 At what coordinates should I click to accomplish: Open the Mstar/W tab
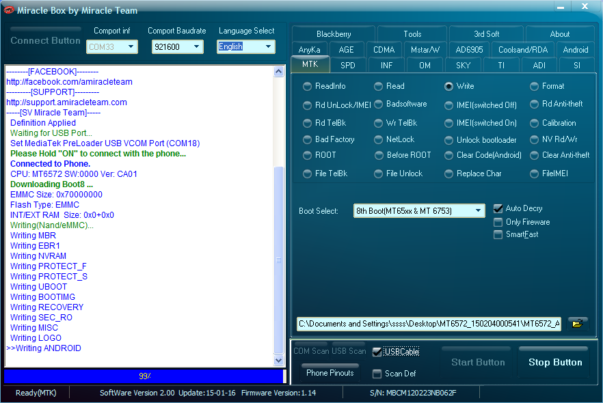425,50
